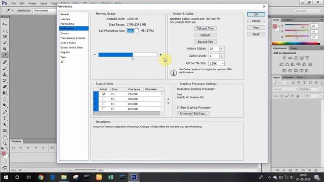324x182 pixels.
Task: Open the Opacity dropdown in Layers panel
Action: click(320, 89)
